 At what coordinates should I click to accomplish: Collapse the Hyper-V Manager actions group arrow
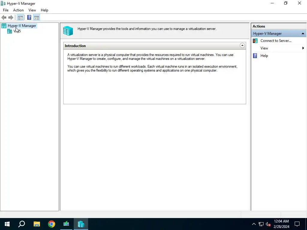coord(303,34)
